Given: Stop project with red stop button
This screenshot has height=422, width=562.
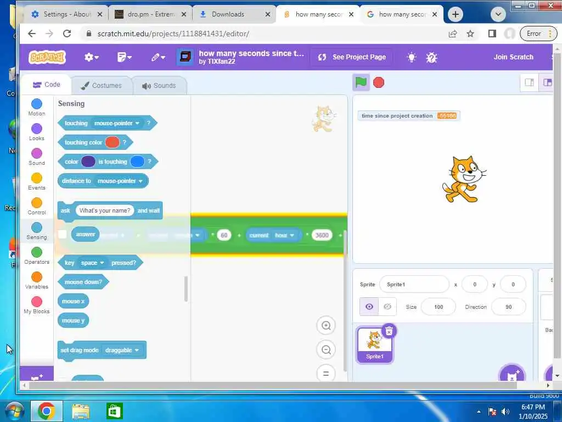Looking at the screenshot, I should click(379, 82).
